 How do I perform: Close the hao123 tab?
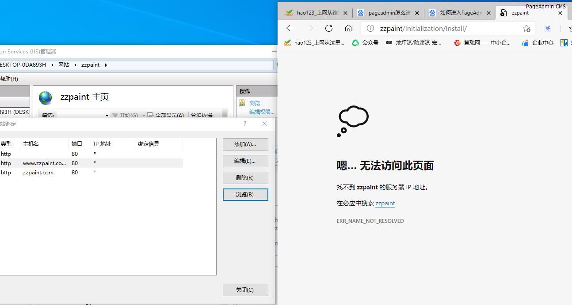346,13
